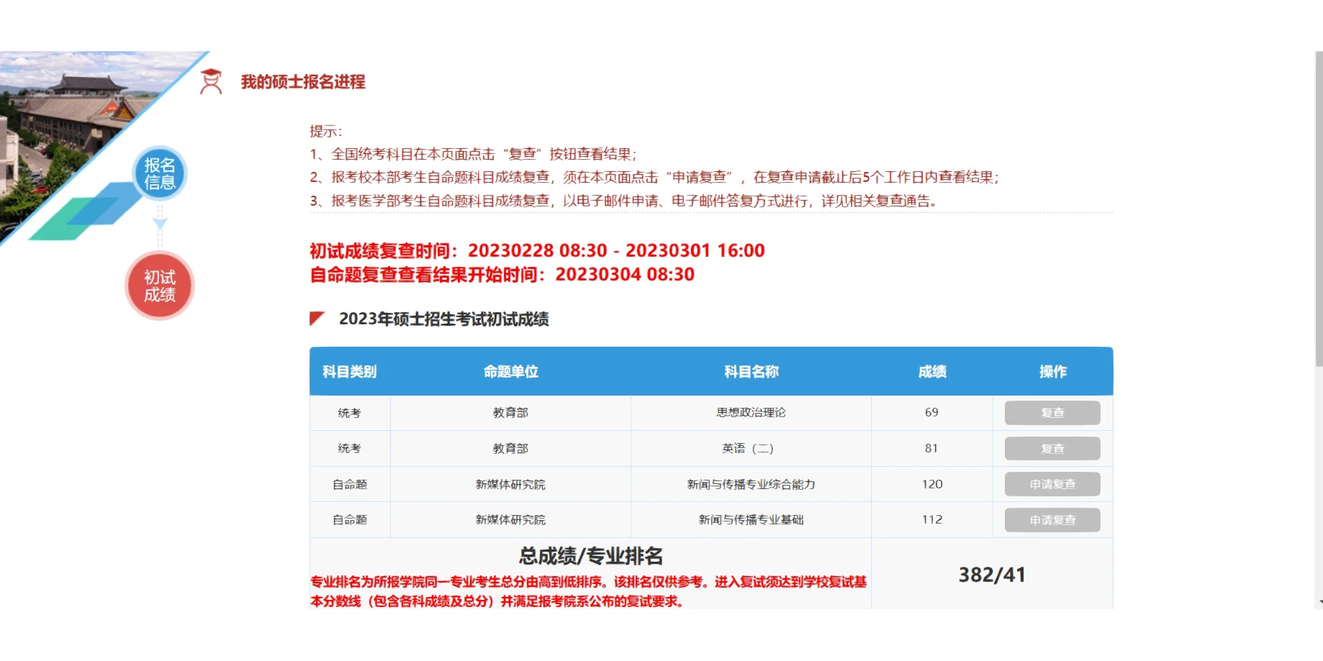Select the score cell showing 69
Viewport: 1323px width, 661px height.
(x=932, y=413)
